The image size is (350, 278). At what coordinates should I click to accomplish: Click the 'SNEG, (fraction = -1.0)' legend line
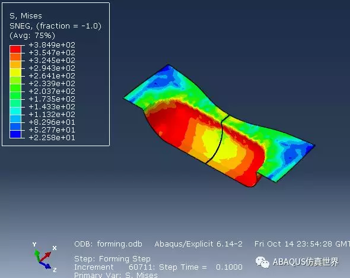tap(55, 26)
